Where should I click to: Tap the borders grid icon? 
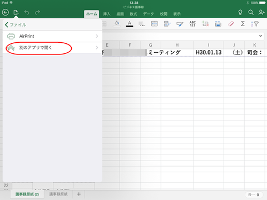pyautogui.click(x=105, y=24)
